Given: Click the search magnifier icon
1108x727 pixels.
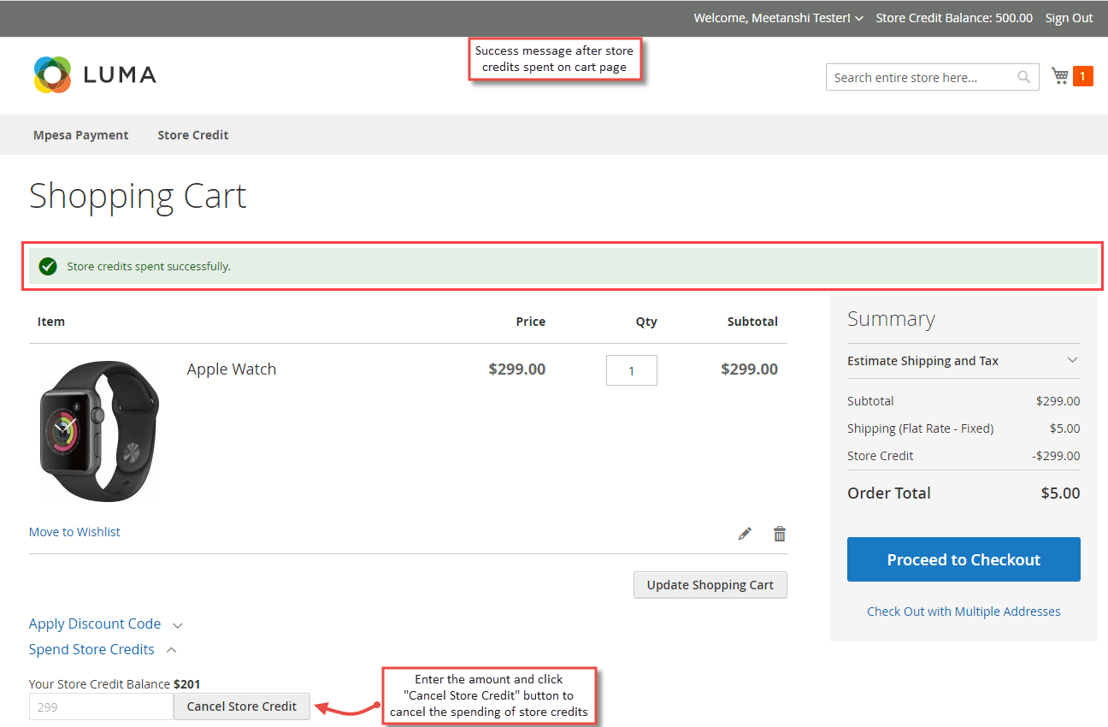Looking at the screenshot, I should tap(1023, 77).
